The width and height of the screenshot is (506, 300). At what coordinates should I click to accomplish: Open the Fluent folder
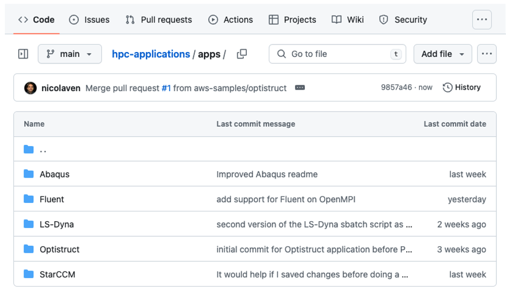[x=52, y=199]
